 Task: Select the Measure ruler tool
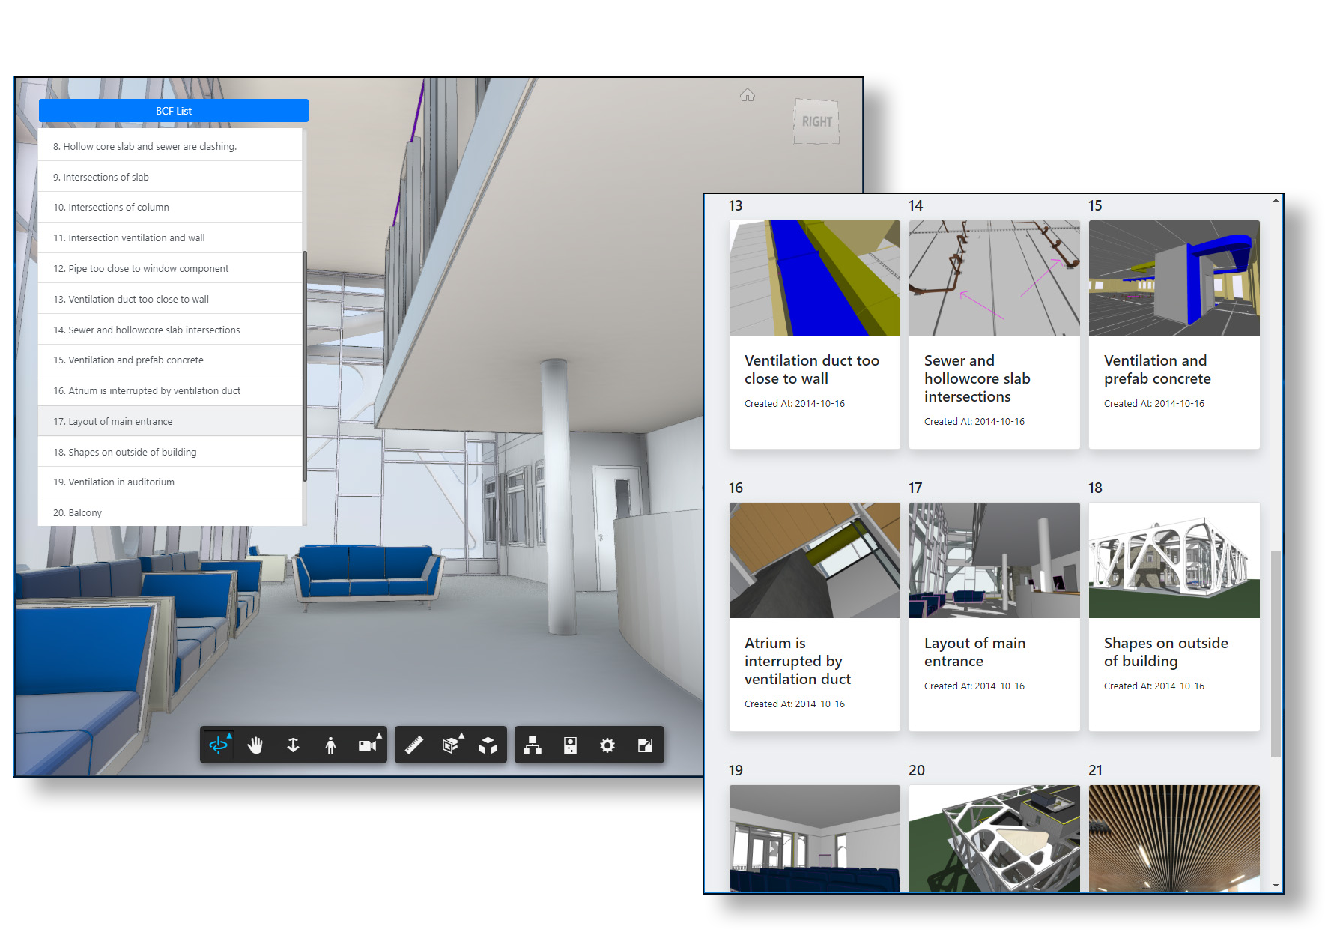click(x=414, y=745)
